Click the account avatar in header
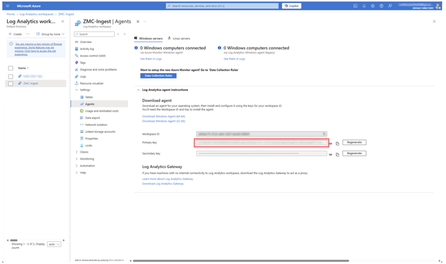Image resolution: width=446 pixels, height=264 pixels. [438, 6]
